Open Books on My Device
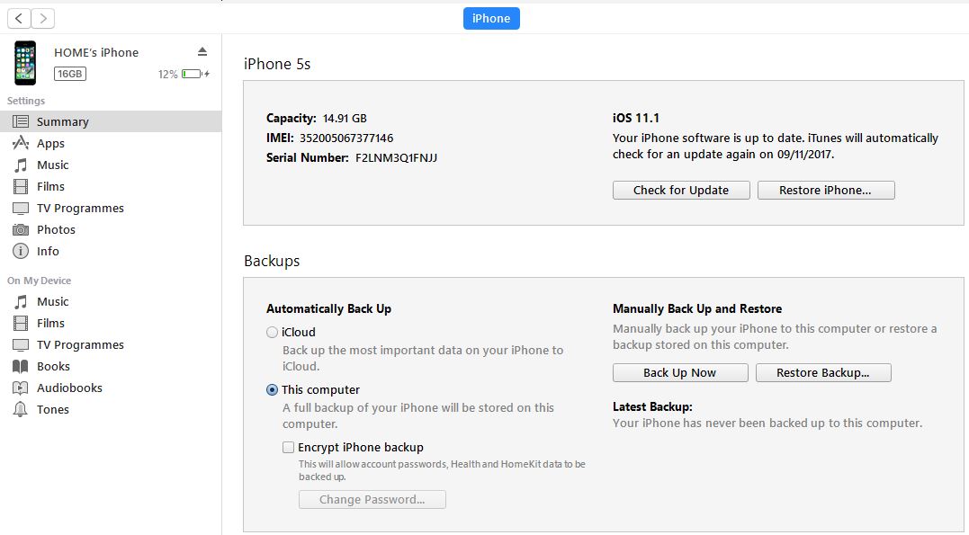Viewport: 969px width, 535px height. pyautogui.click(x=53, y=366)
